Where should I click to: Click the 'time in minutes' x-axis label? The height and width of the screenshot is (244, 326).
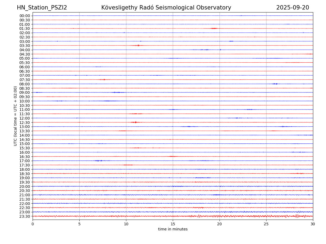pos(173,229)
